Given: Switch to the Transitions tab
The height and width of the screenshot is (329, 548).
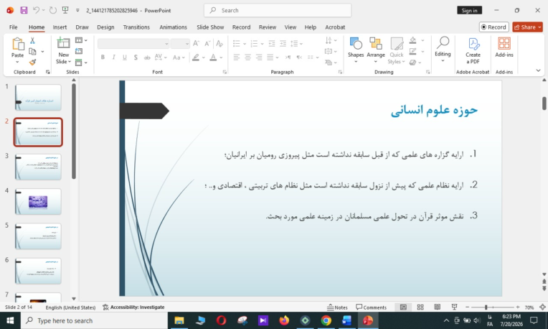Looking at the screenshot, I should point(136,27).
